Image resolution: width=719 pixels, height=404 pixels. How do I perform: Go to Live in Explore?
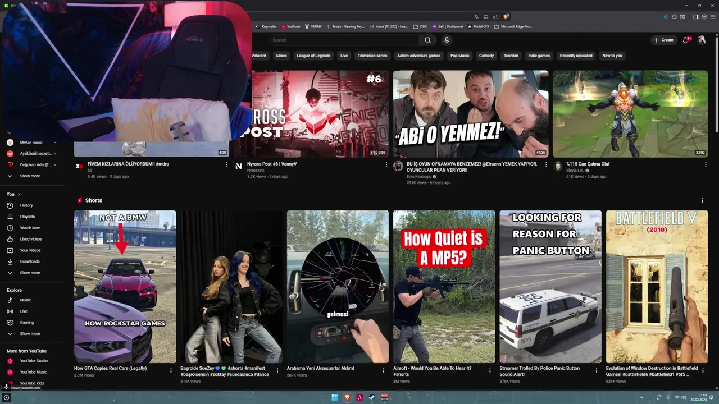click(33, 311)
